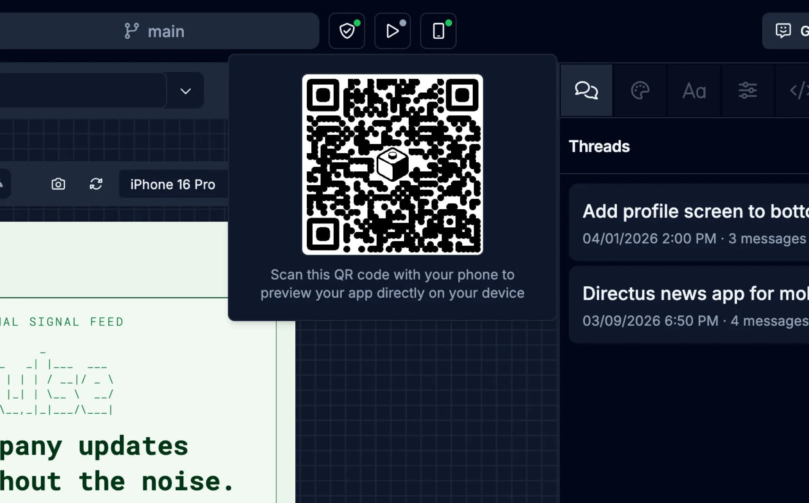Open the iPhone 16 Pro device selector
809x503 pixels.
(173, 184)
